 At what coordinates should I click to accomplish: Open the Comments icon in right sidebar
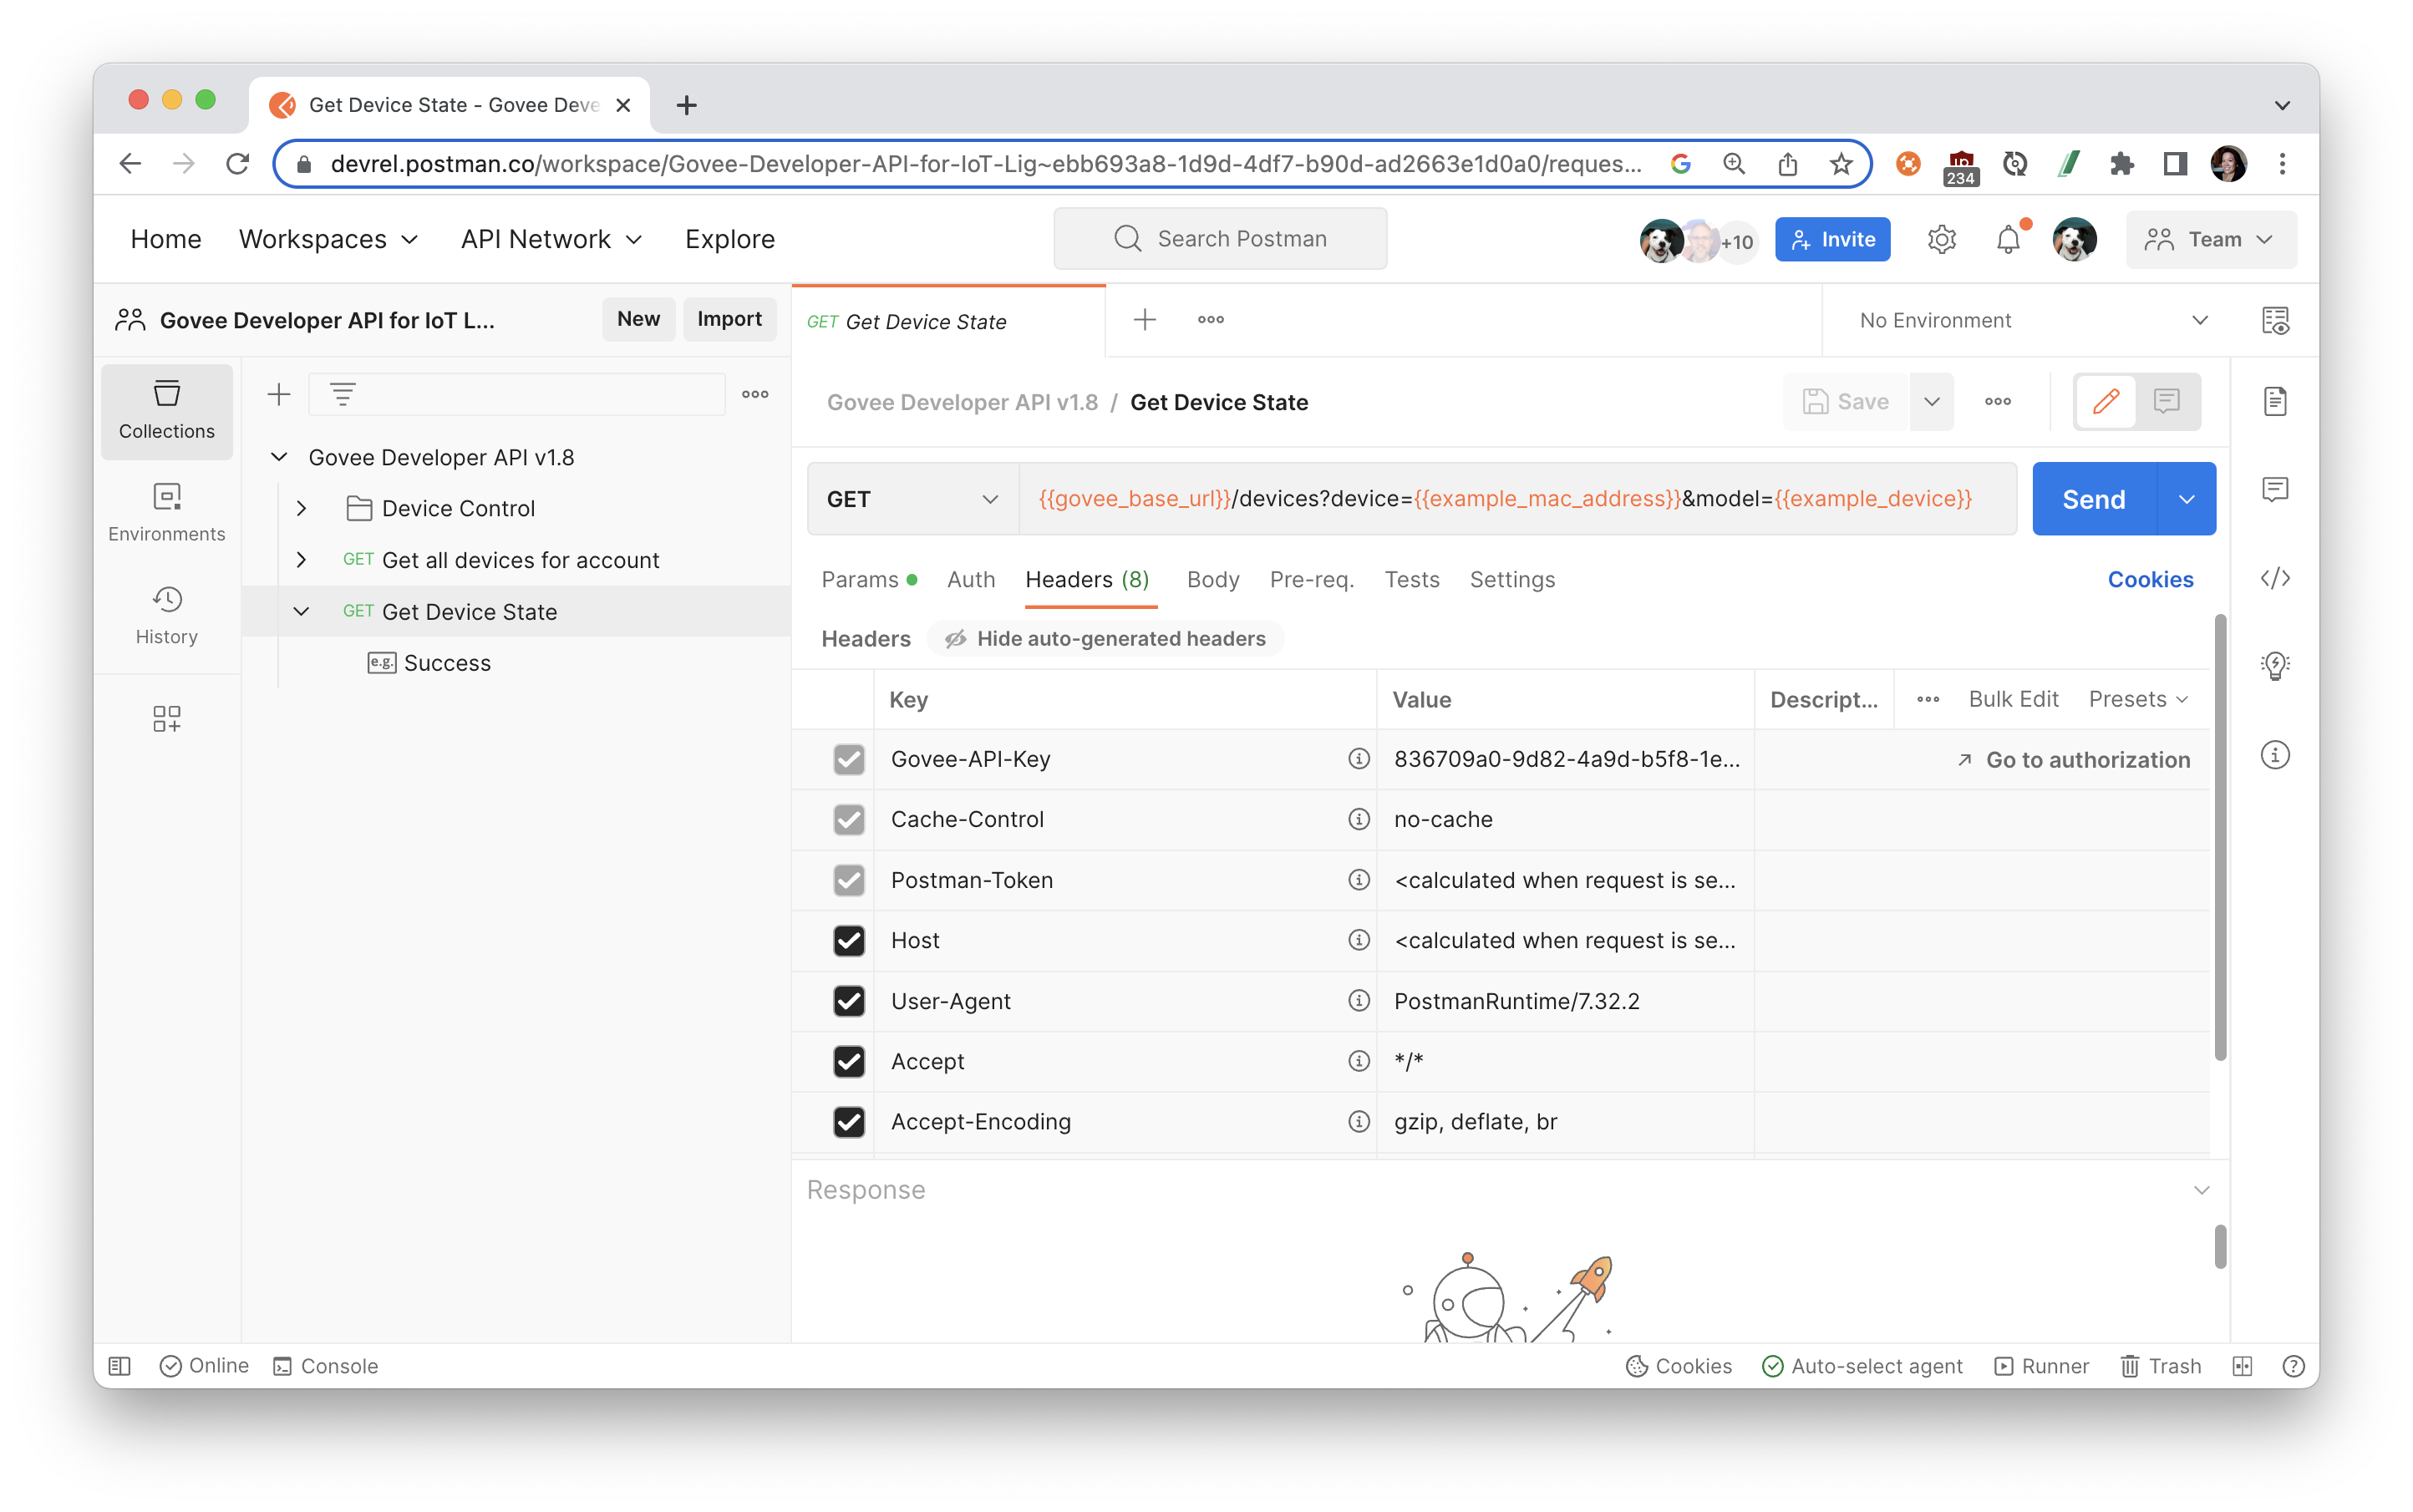click(2275, 489)
